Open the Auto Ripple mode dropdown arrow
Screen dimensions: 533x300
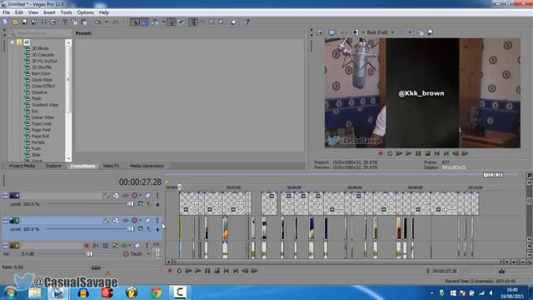pos(163,22)
